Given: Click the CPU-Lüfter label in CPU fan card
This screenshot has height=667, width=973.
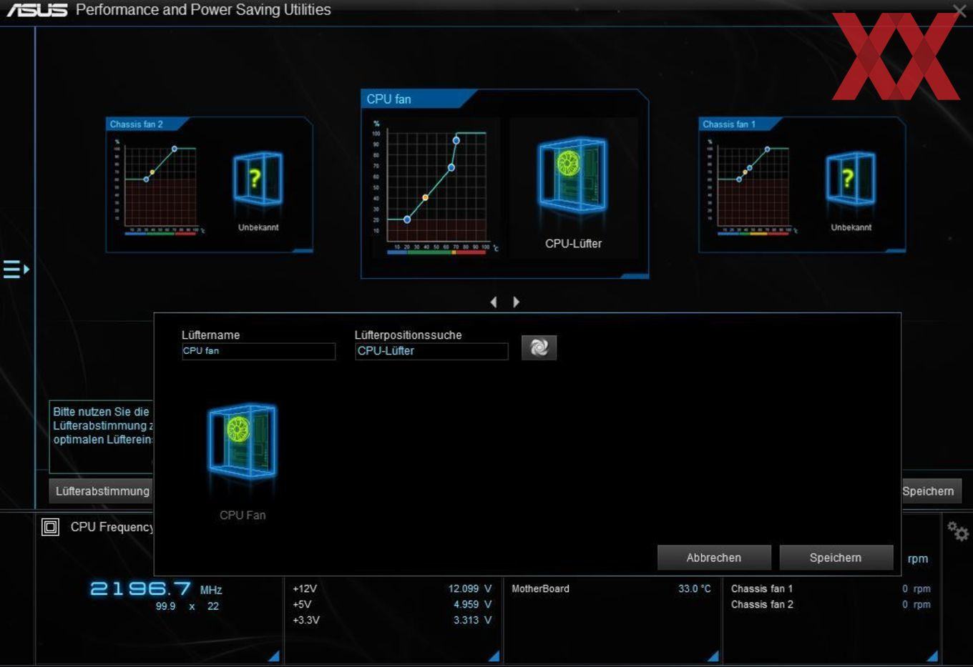Looking at the screenshot, I should coord(573,244).
